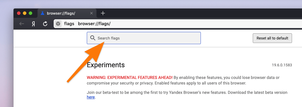This screenshot has height=107, width=302.
Task: Click the "flags" page title in the address bar
Action: coord(69,24)
